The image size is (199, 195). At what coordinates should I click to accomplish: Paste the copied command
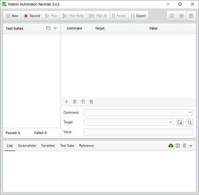coord(91,102)
